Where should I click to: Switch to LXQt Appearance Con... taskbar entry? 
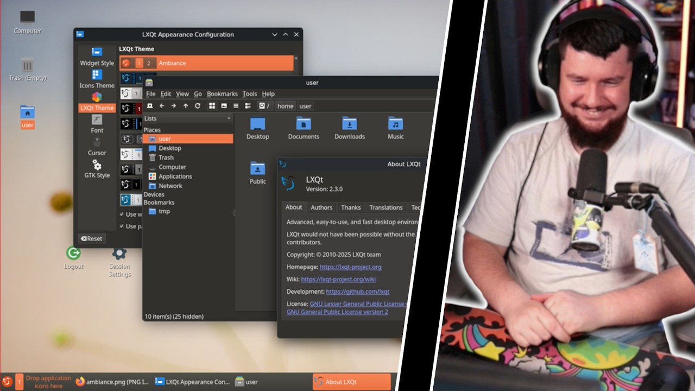193,382
